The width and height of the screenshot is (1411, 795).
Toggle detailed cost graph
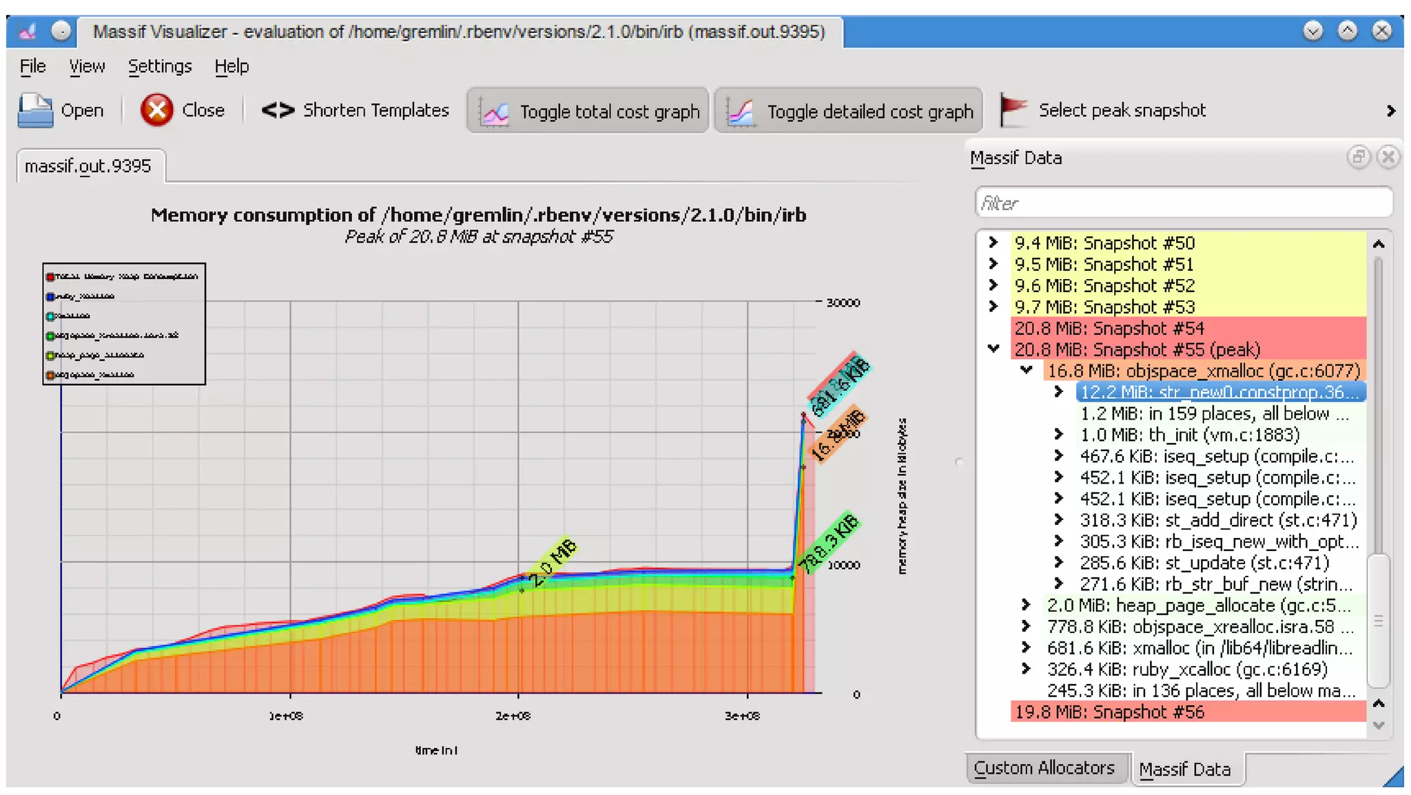[x=848, y=111]
